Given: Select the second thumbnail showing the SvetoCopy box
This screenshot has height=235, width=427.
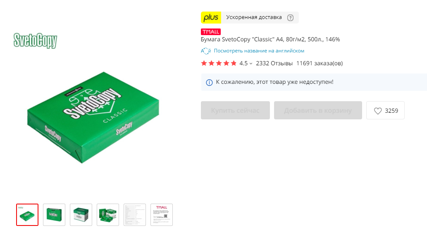Looking at the screenshot, I should pos(54,215).
